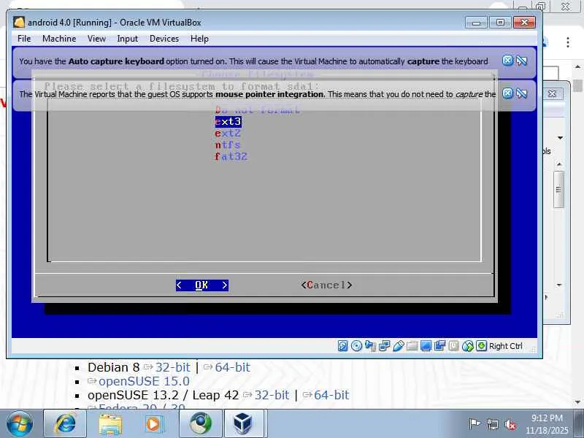
Task: Click the mouse integration status icon
Action: [467, 346]
